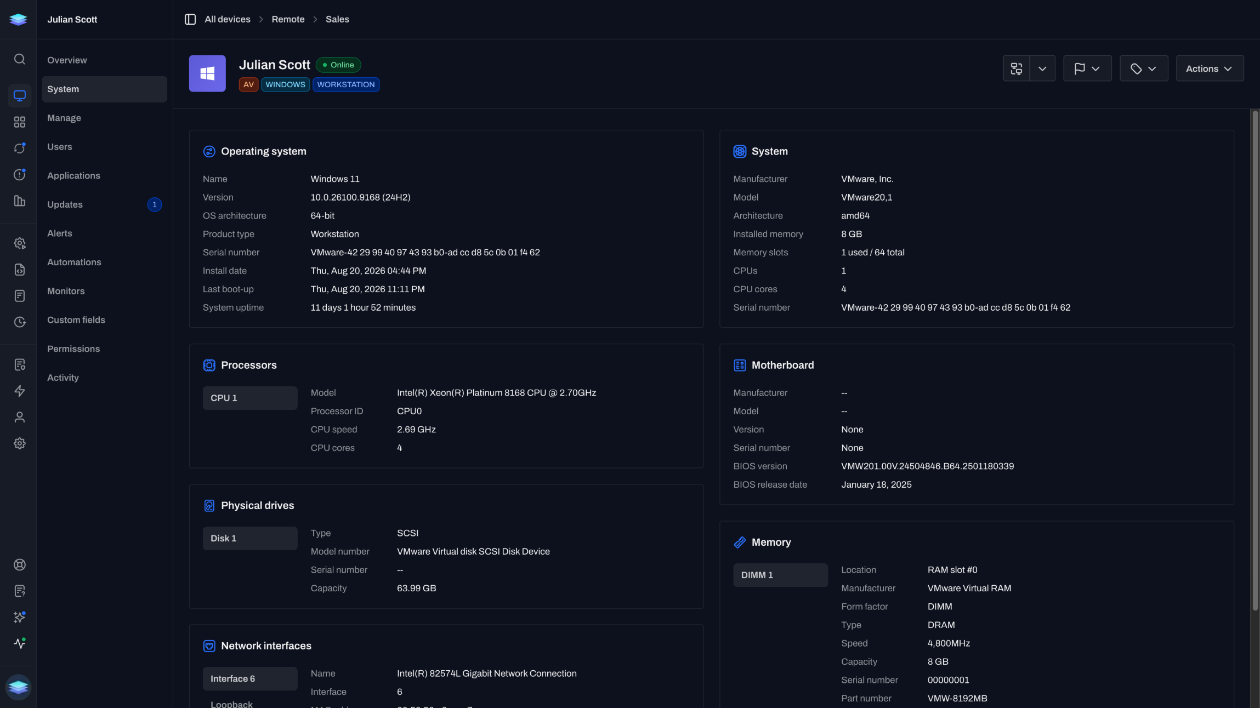
Task: Click the stacked layers avatar at bottom left
Action: click(19, 687)
